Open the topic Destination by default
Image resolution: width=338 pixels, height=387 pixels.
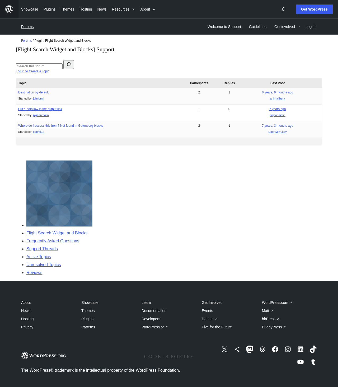click(34, 92)
